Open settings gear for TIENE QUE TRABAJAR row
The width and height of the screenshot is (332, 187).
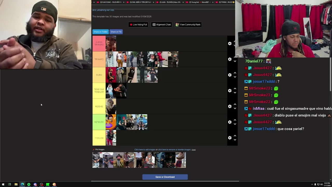click(x=230, y=91)
